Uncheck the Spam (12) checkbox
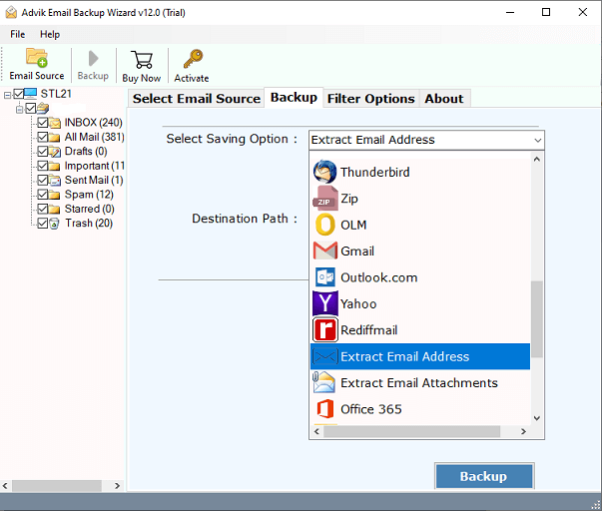 (43, 195)
